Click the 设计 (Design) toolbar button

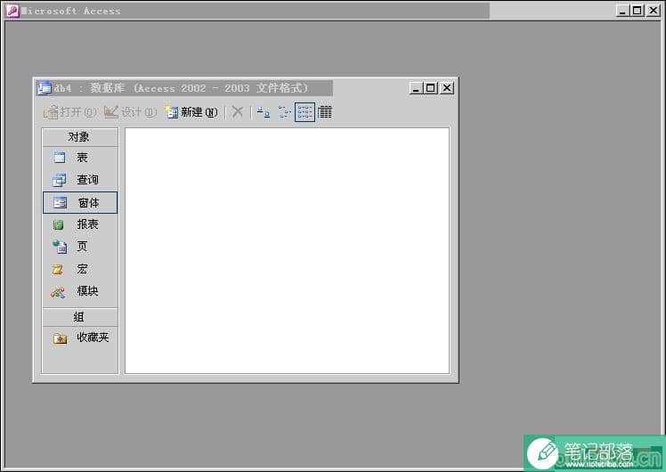[131, 112]
